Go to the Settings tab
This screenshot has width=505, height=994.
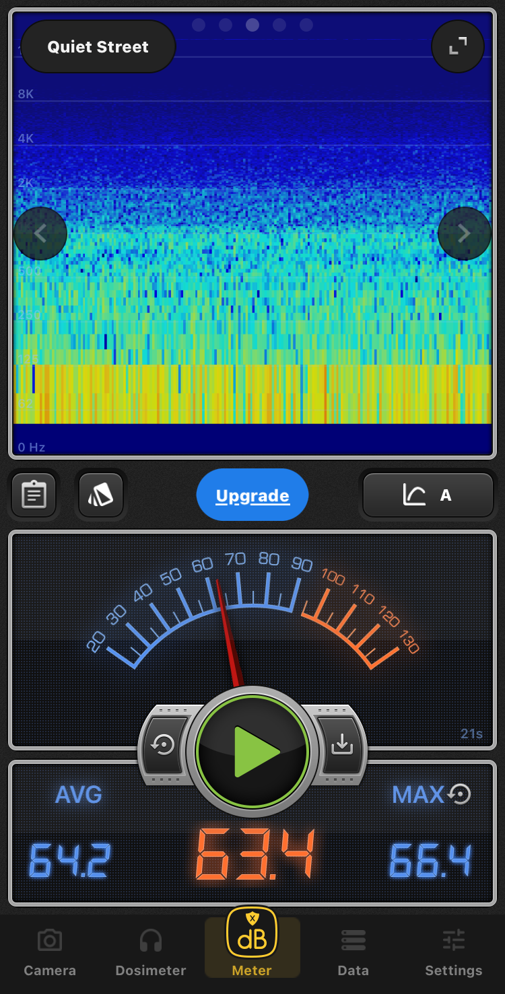click(453, 952)
